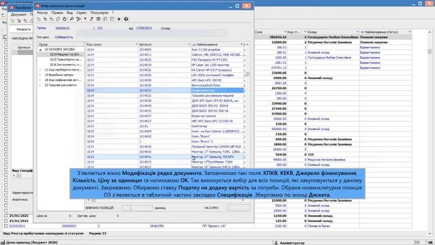
Task: Open the Код групи column dropdown
Action: [137, 44]
